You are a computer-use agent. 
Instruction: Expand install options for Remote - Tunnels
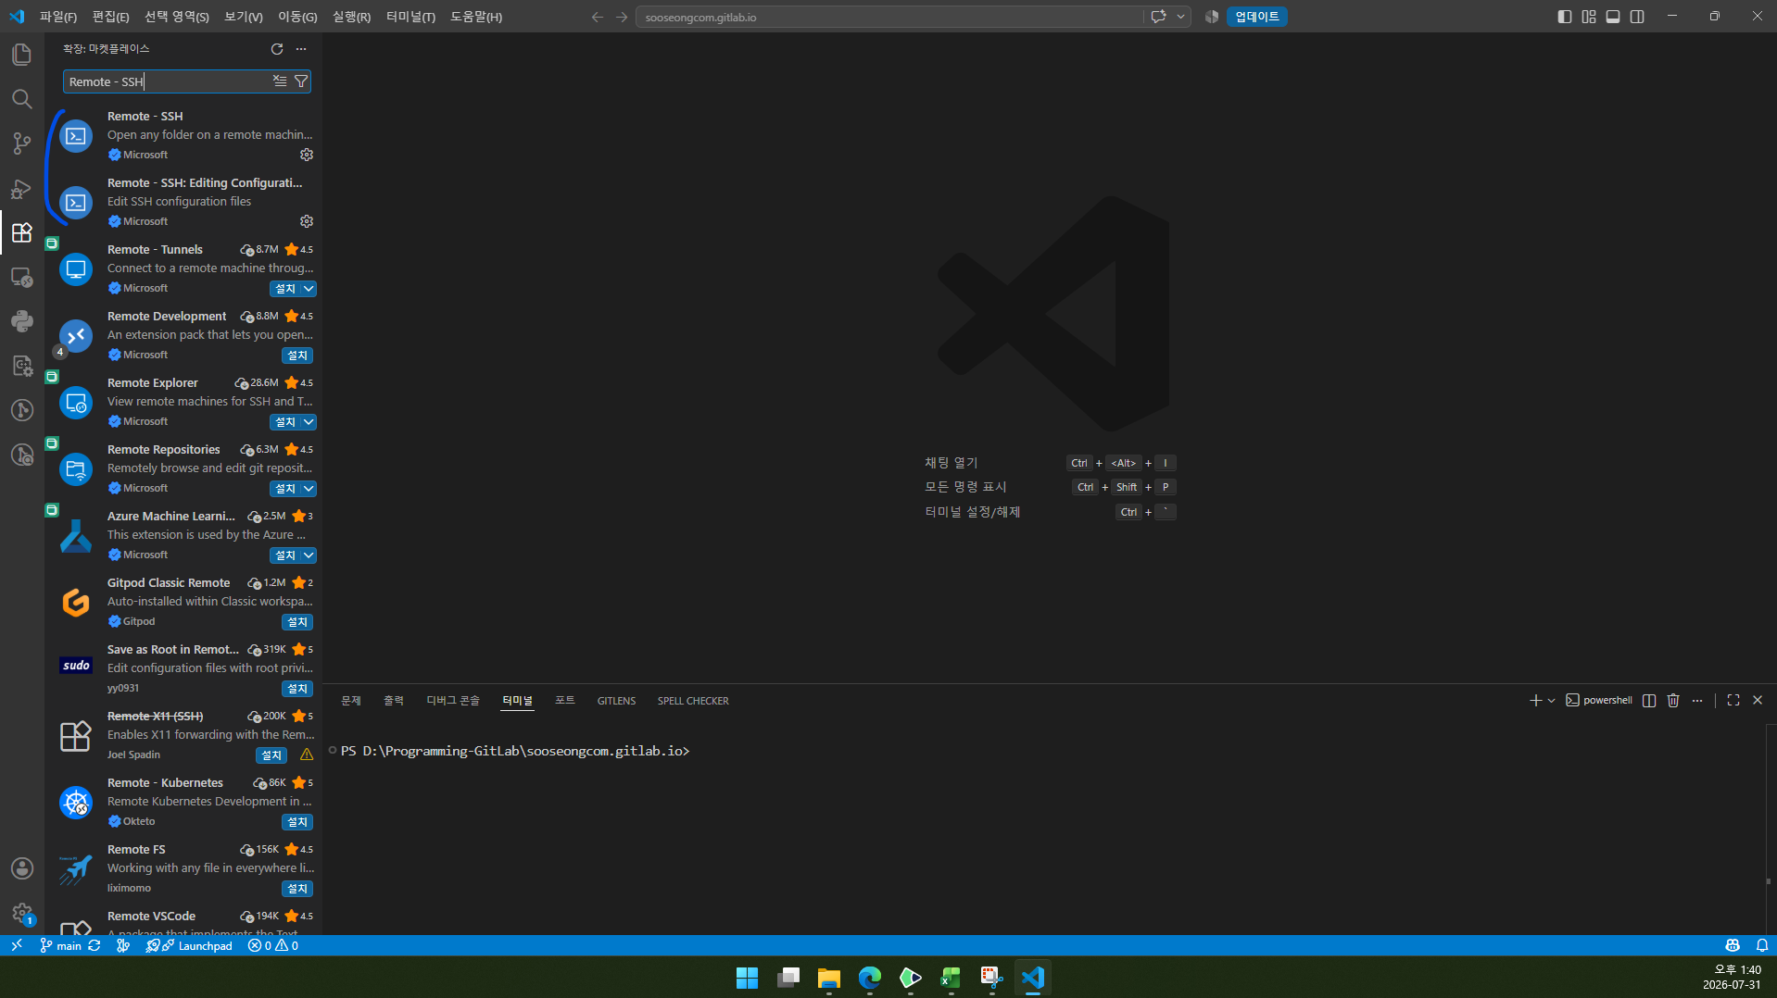point(309,289)
